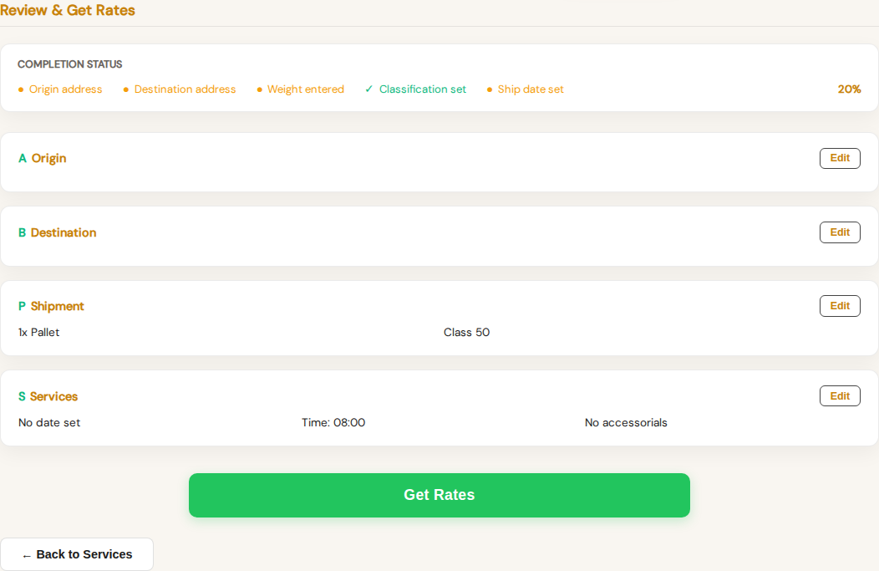Toggle the Ship date set completion item
Viewport: 879px width, 571px height.
click(x=525, y=89)
